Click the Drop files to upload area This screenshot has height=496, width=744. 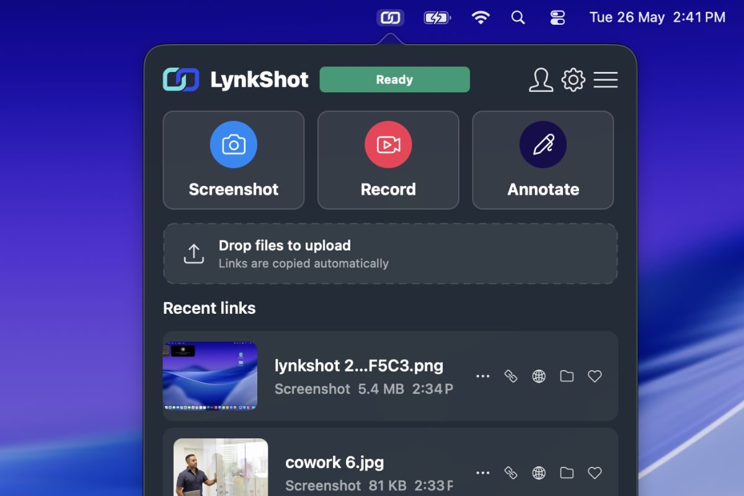tap(391, 254)
